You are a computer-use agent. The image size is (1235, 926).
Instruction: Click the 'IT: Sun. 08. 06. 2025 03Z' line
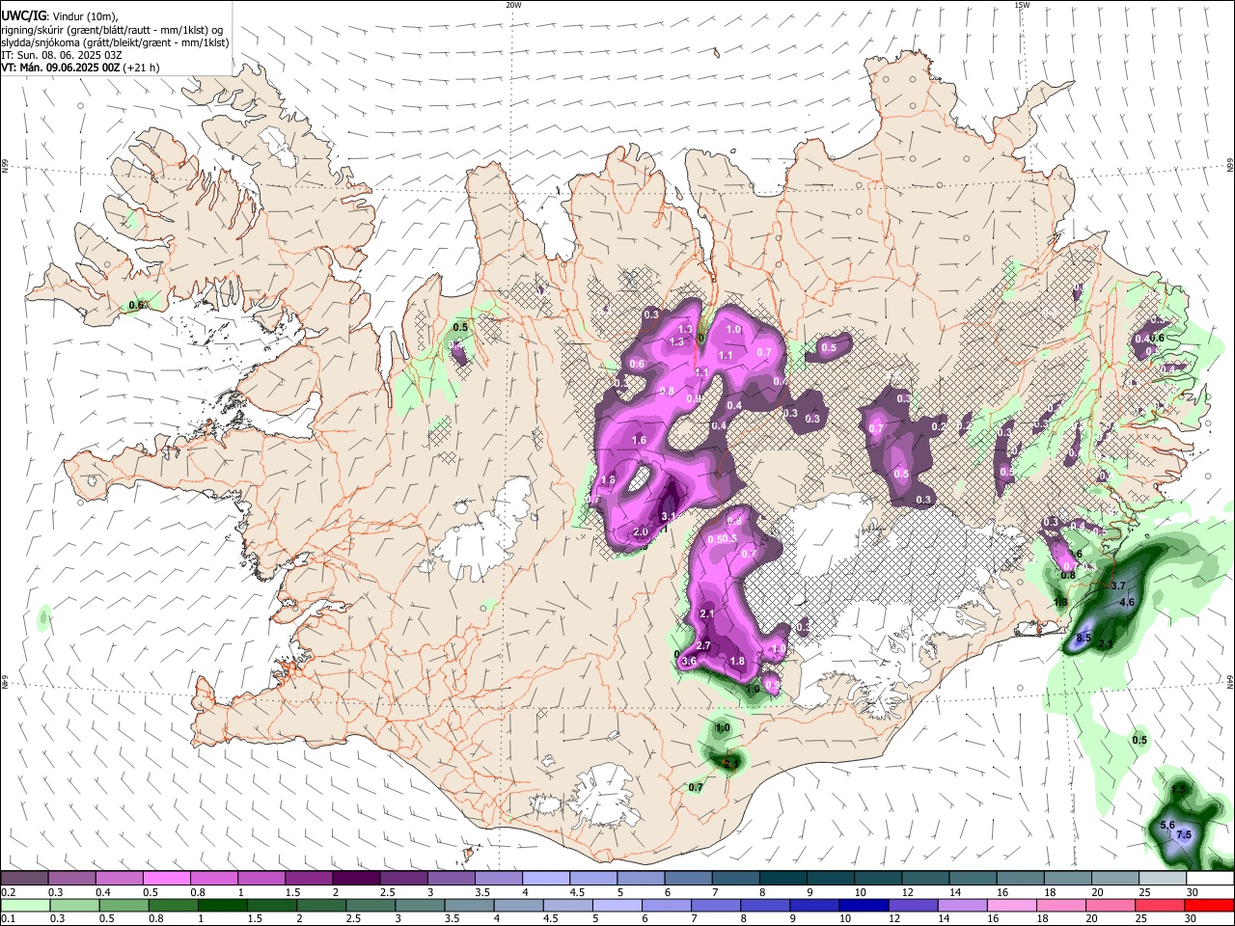62,55
